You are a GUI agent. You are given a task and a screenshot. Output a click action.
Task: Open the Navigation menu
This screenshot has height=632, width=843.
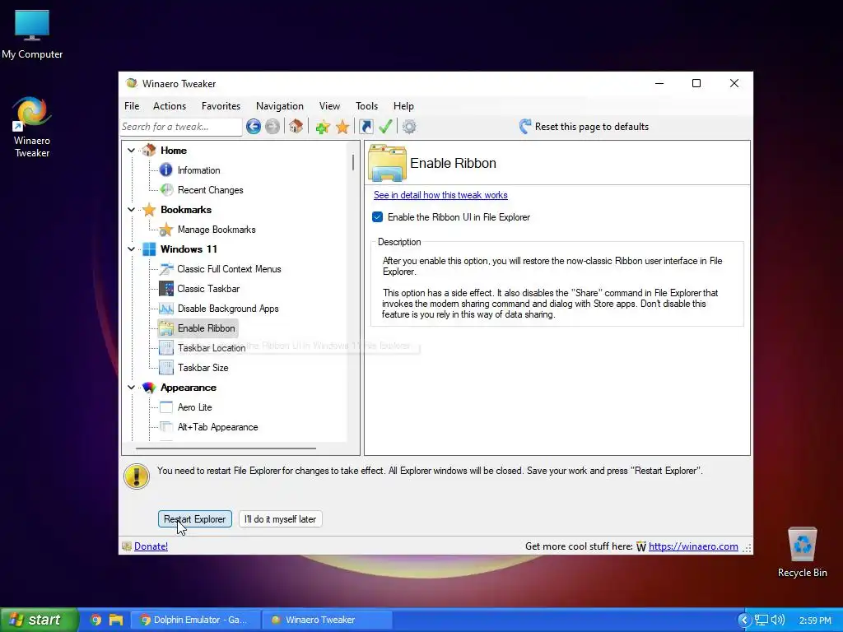280,106
